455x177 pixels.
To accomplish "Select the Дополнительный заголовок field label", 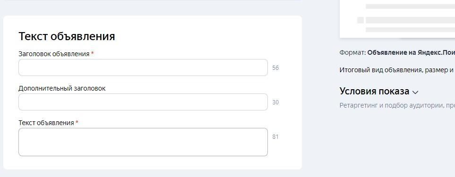I will (x=62, y=88).
